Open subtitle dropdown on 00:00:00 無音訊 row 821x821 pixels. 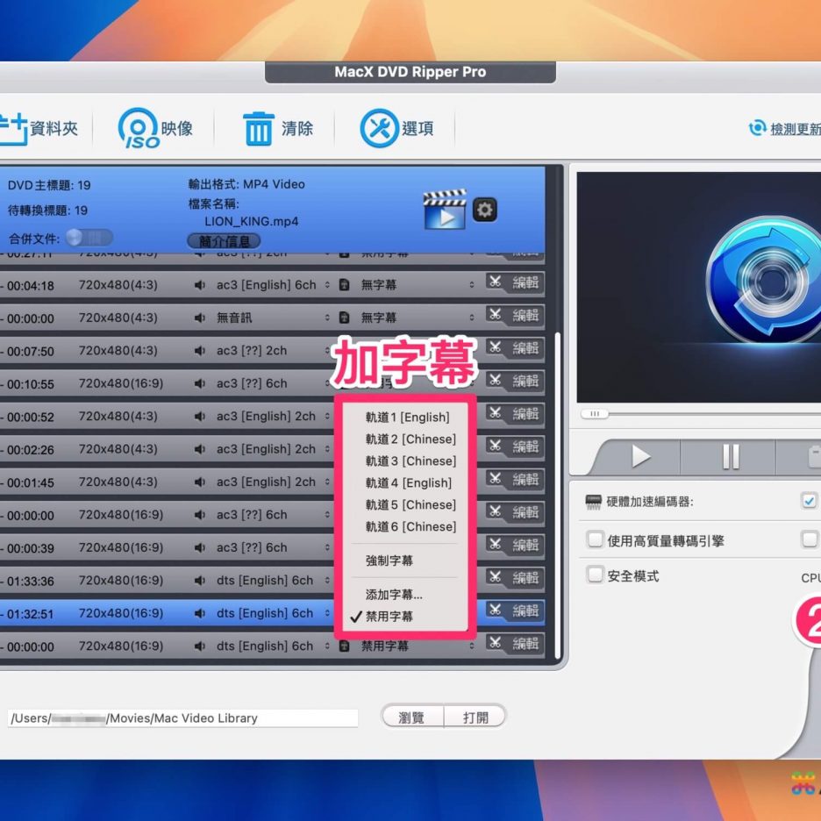click(x=471, y=318)
